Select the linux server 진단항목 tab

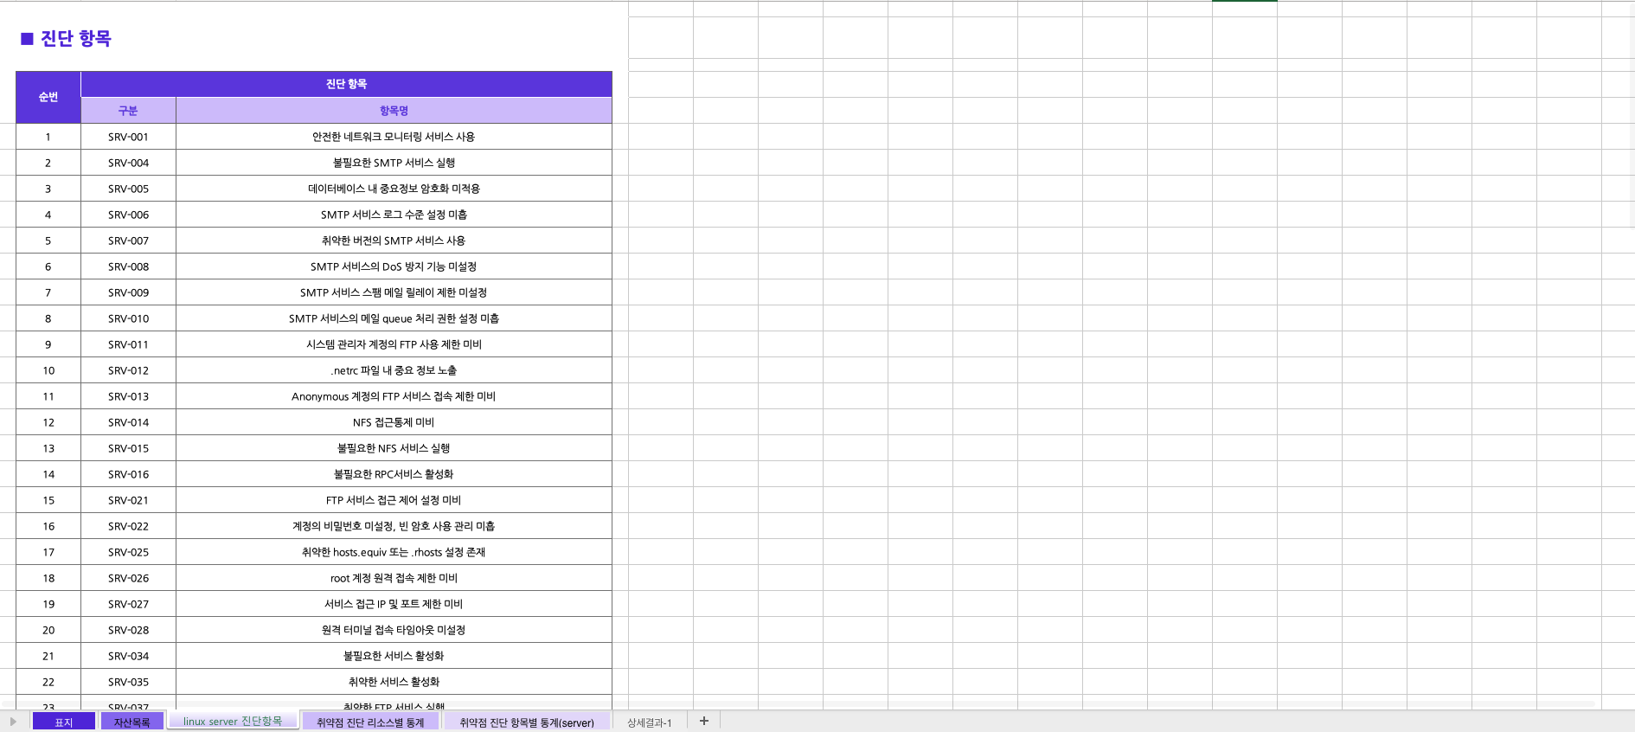233,721
